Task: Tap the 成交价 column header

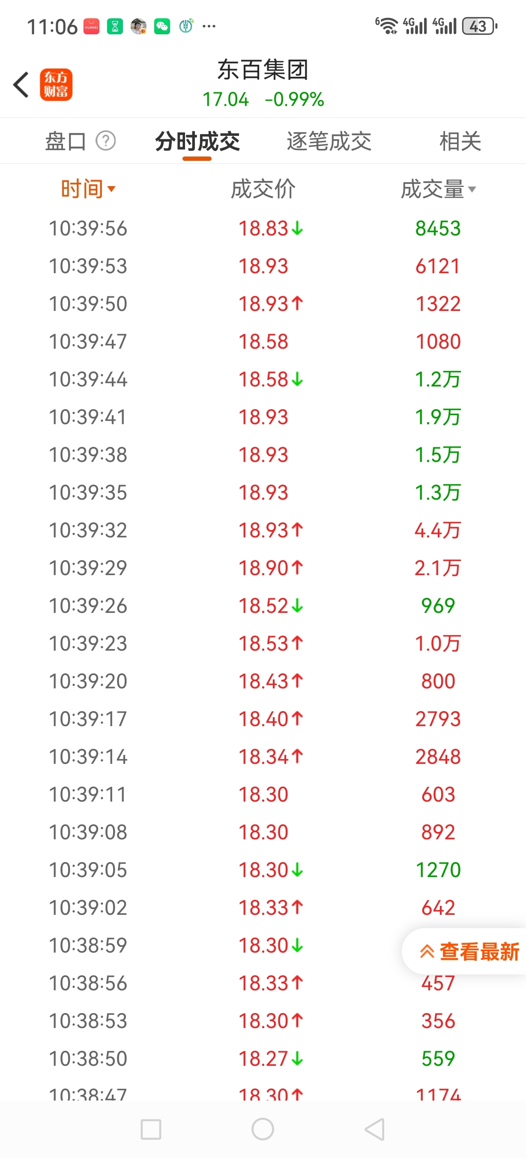Action: (263, 189)
